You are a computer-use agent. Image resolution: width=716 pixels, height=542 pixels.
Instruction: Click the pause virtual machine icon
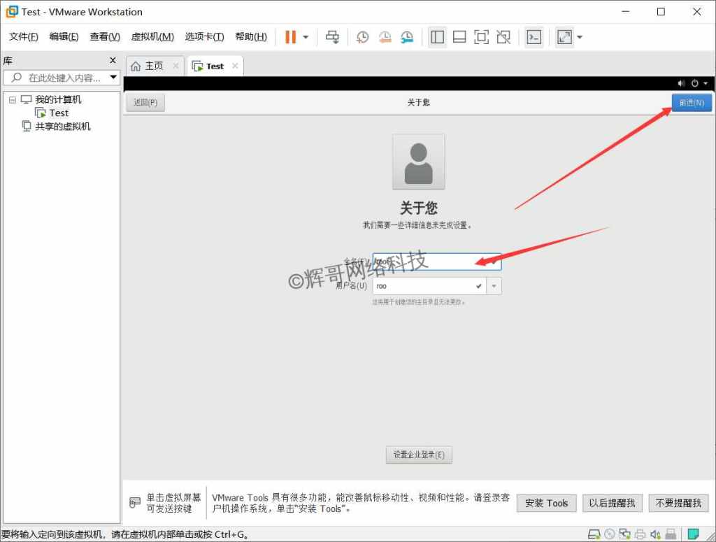click(x=290, y=37)
